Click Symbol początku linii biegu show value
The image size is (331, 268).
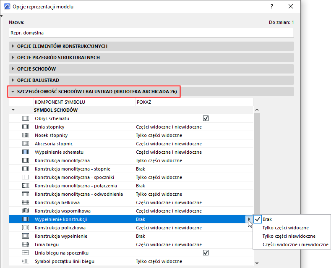point(159,261)
